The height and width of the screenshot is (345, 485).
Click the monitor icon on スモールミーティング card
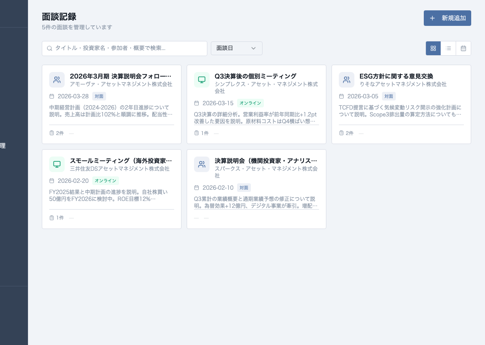click(57, 164)
